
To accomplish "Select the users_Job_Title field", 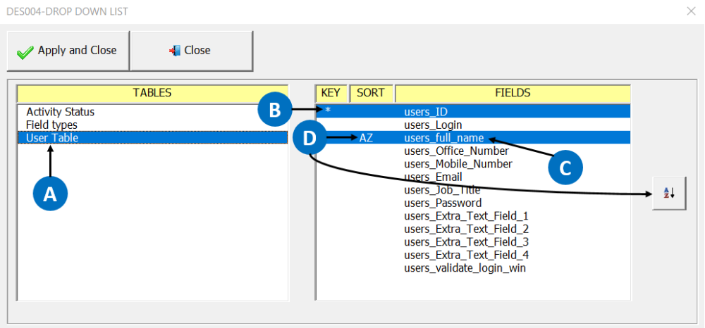I will tap(473, 190).
